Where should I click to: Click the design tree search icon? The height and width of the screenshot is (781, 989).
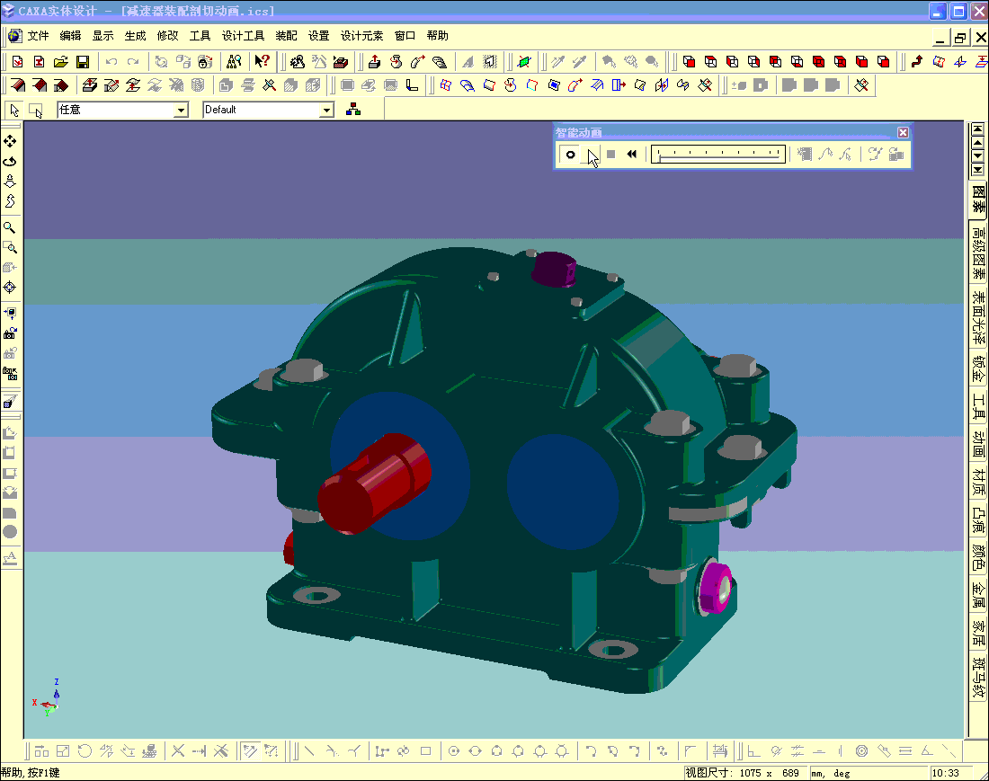(234, 62)
